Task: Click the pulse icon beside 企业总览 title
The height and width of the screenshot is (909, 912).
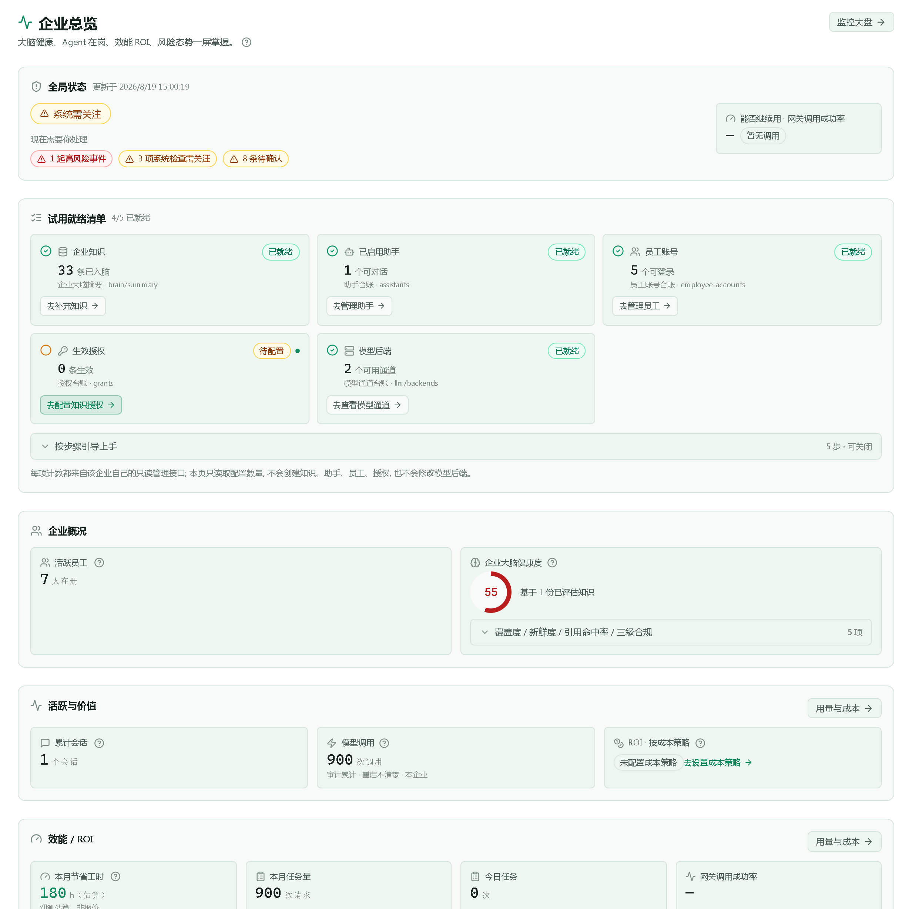Action: point(25,22)
